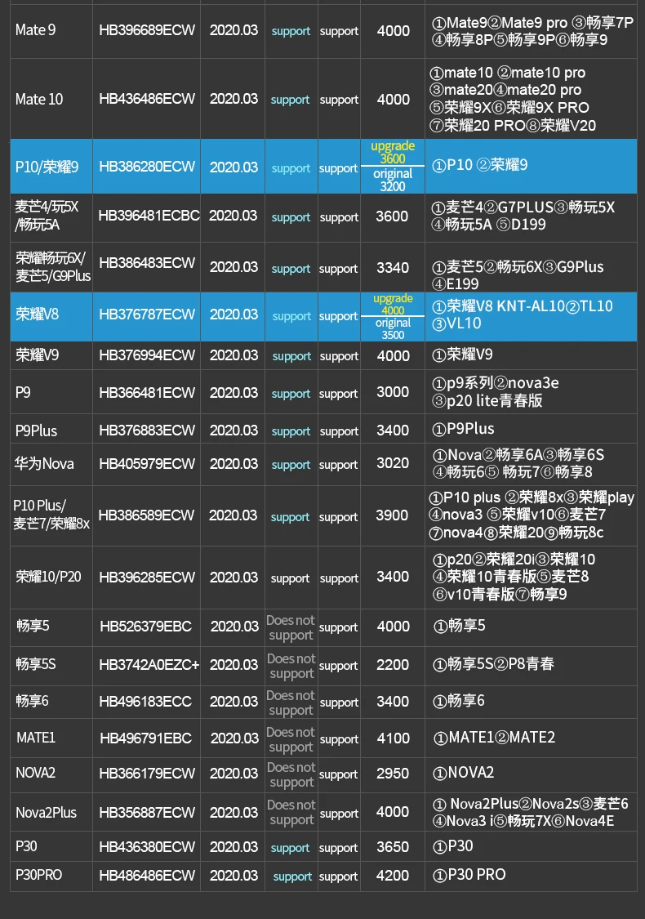
Task: Click compatibility text ①畅享5S②P8青春
Action: tap(492, 664)
